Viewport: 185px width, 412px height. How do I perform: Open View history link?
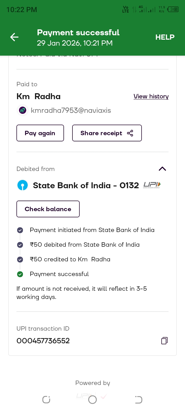coord(151,96)
